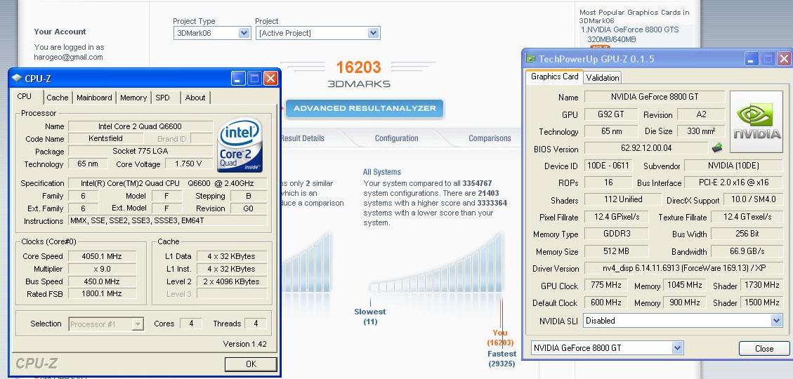
Task: Click the GPU Name field in GPU-Z
Action: pyautogui.click(x=655, y=97)
